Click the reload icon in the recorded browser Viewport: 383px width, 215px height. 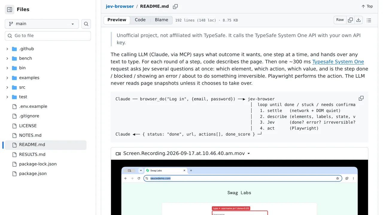point(139,178)
